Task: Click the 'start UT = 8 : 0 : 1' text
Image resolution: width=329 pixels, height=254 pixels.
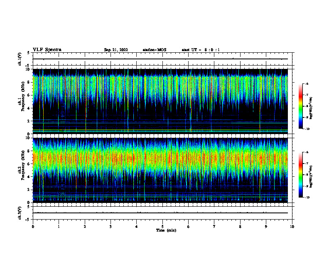Action: pyautogui.click(x=201, y=50)
